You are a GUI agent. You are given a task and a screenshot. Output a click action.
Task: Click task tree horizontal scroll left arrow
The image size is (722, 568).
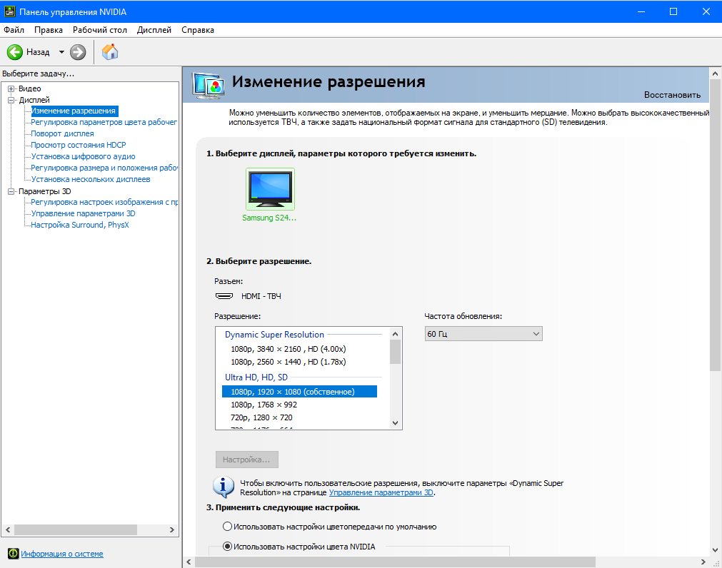(x=8, y=530)
